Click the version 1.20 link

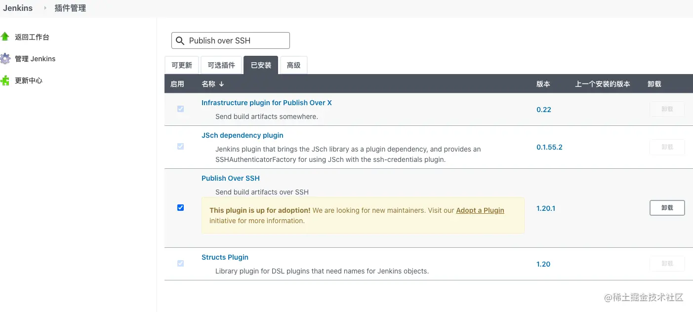tap(543, 264)
